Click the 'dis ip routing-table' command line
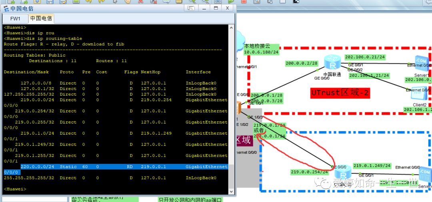432x202 pixels. pos(43,39)
